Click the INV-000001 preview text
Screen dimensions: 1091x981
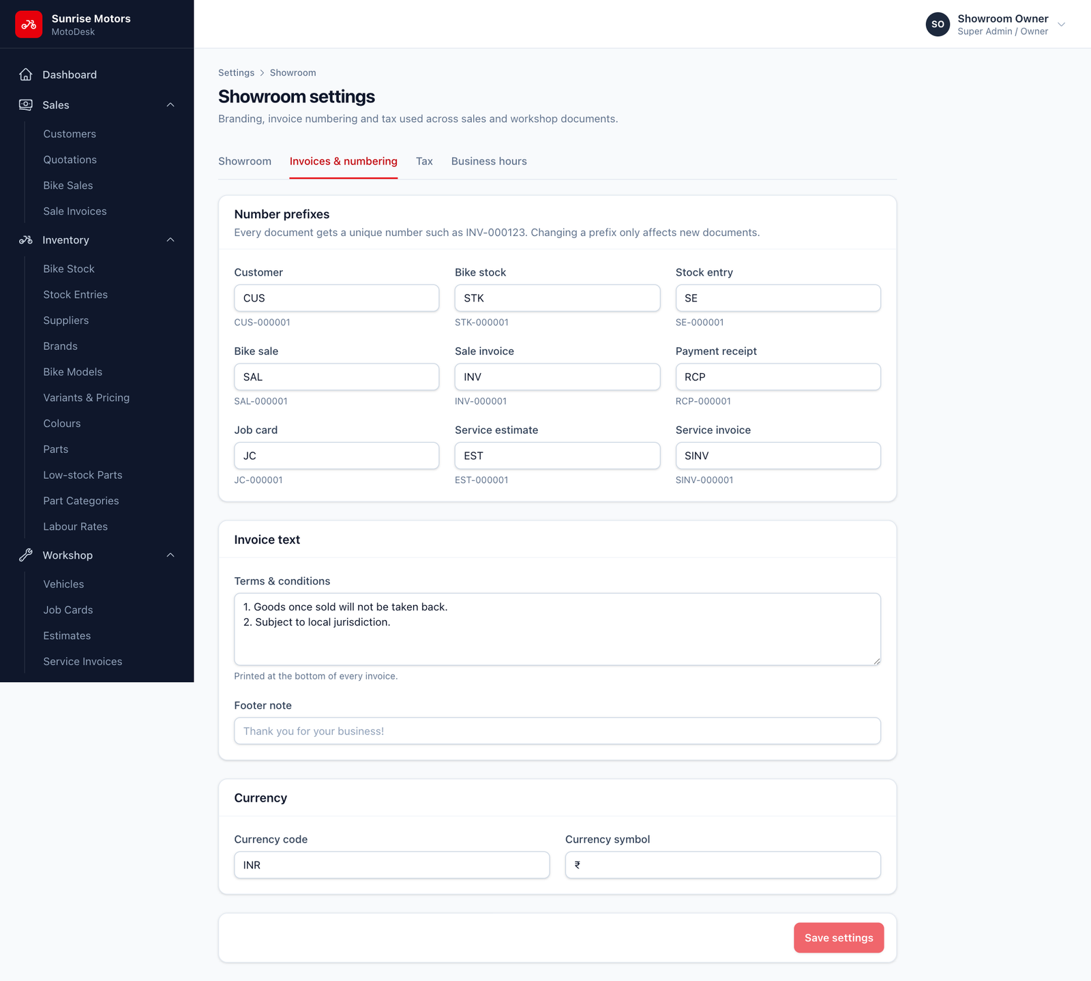coord(481,402)
